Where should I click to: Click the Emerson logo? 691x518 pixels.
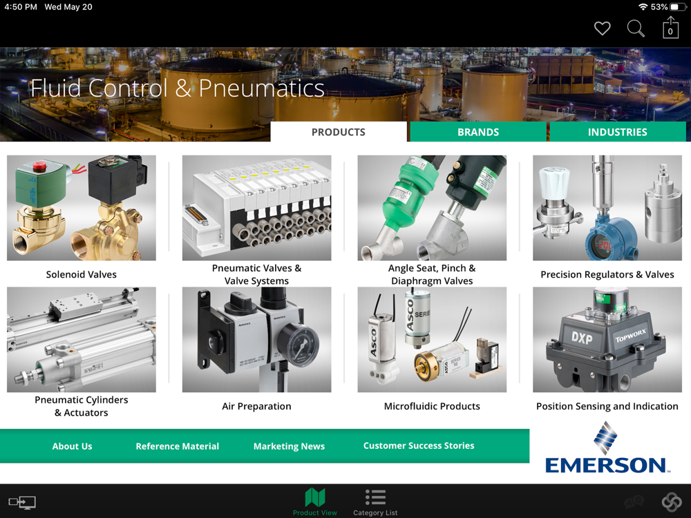(x=607, y=447)
